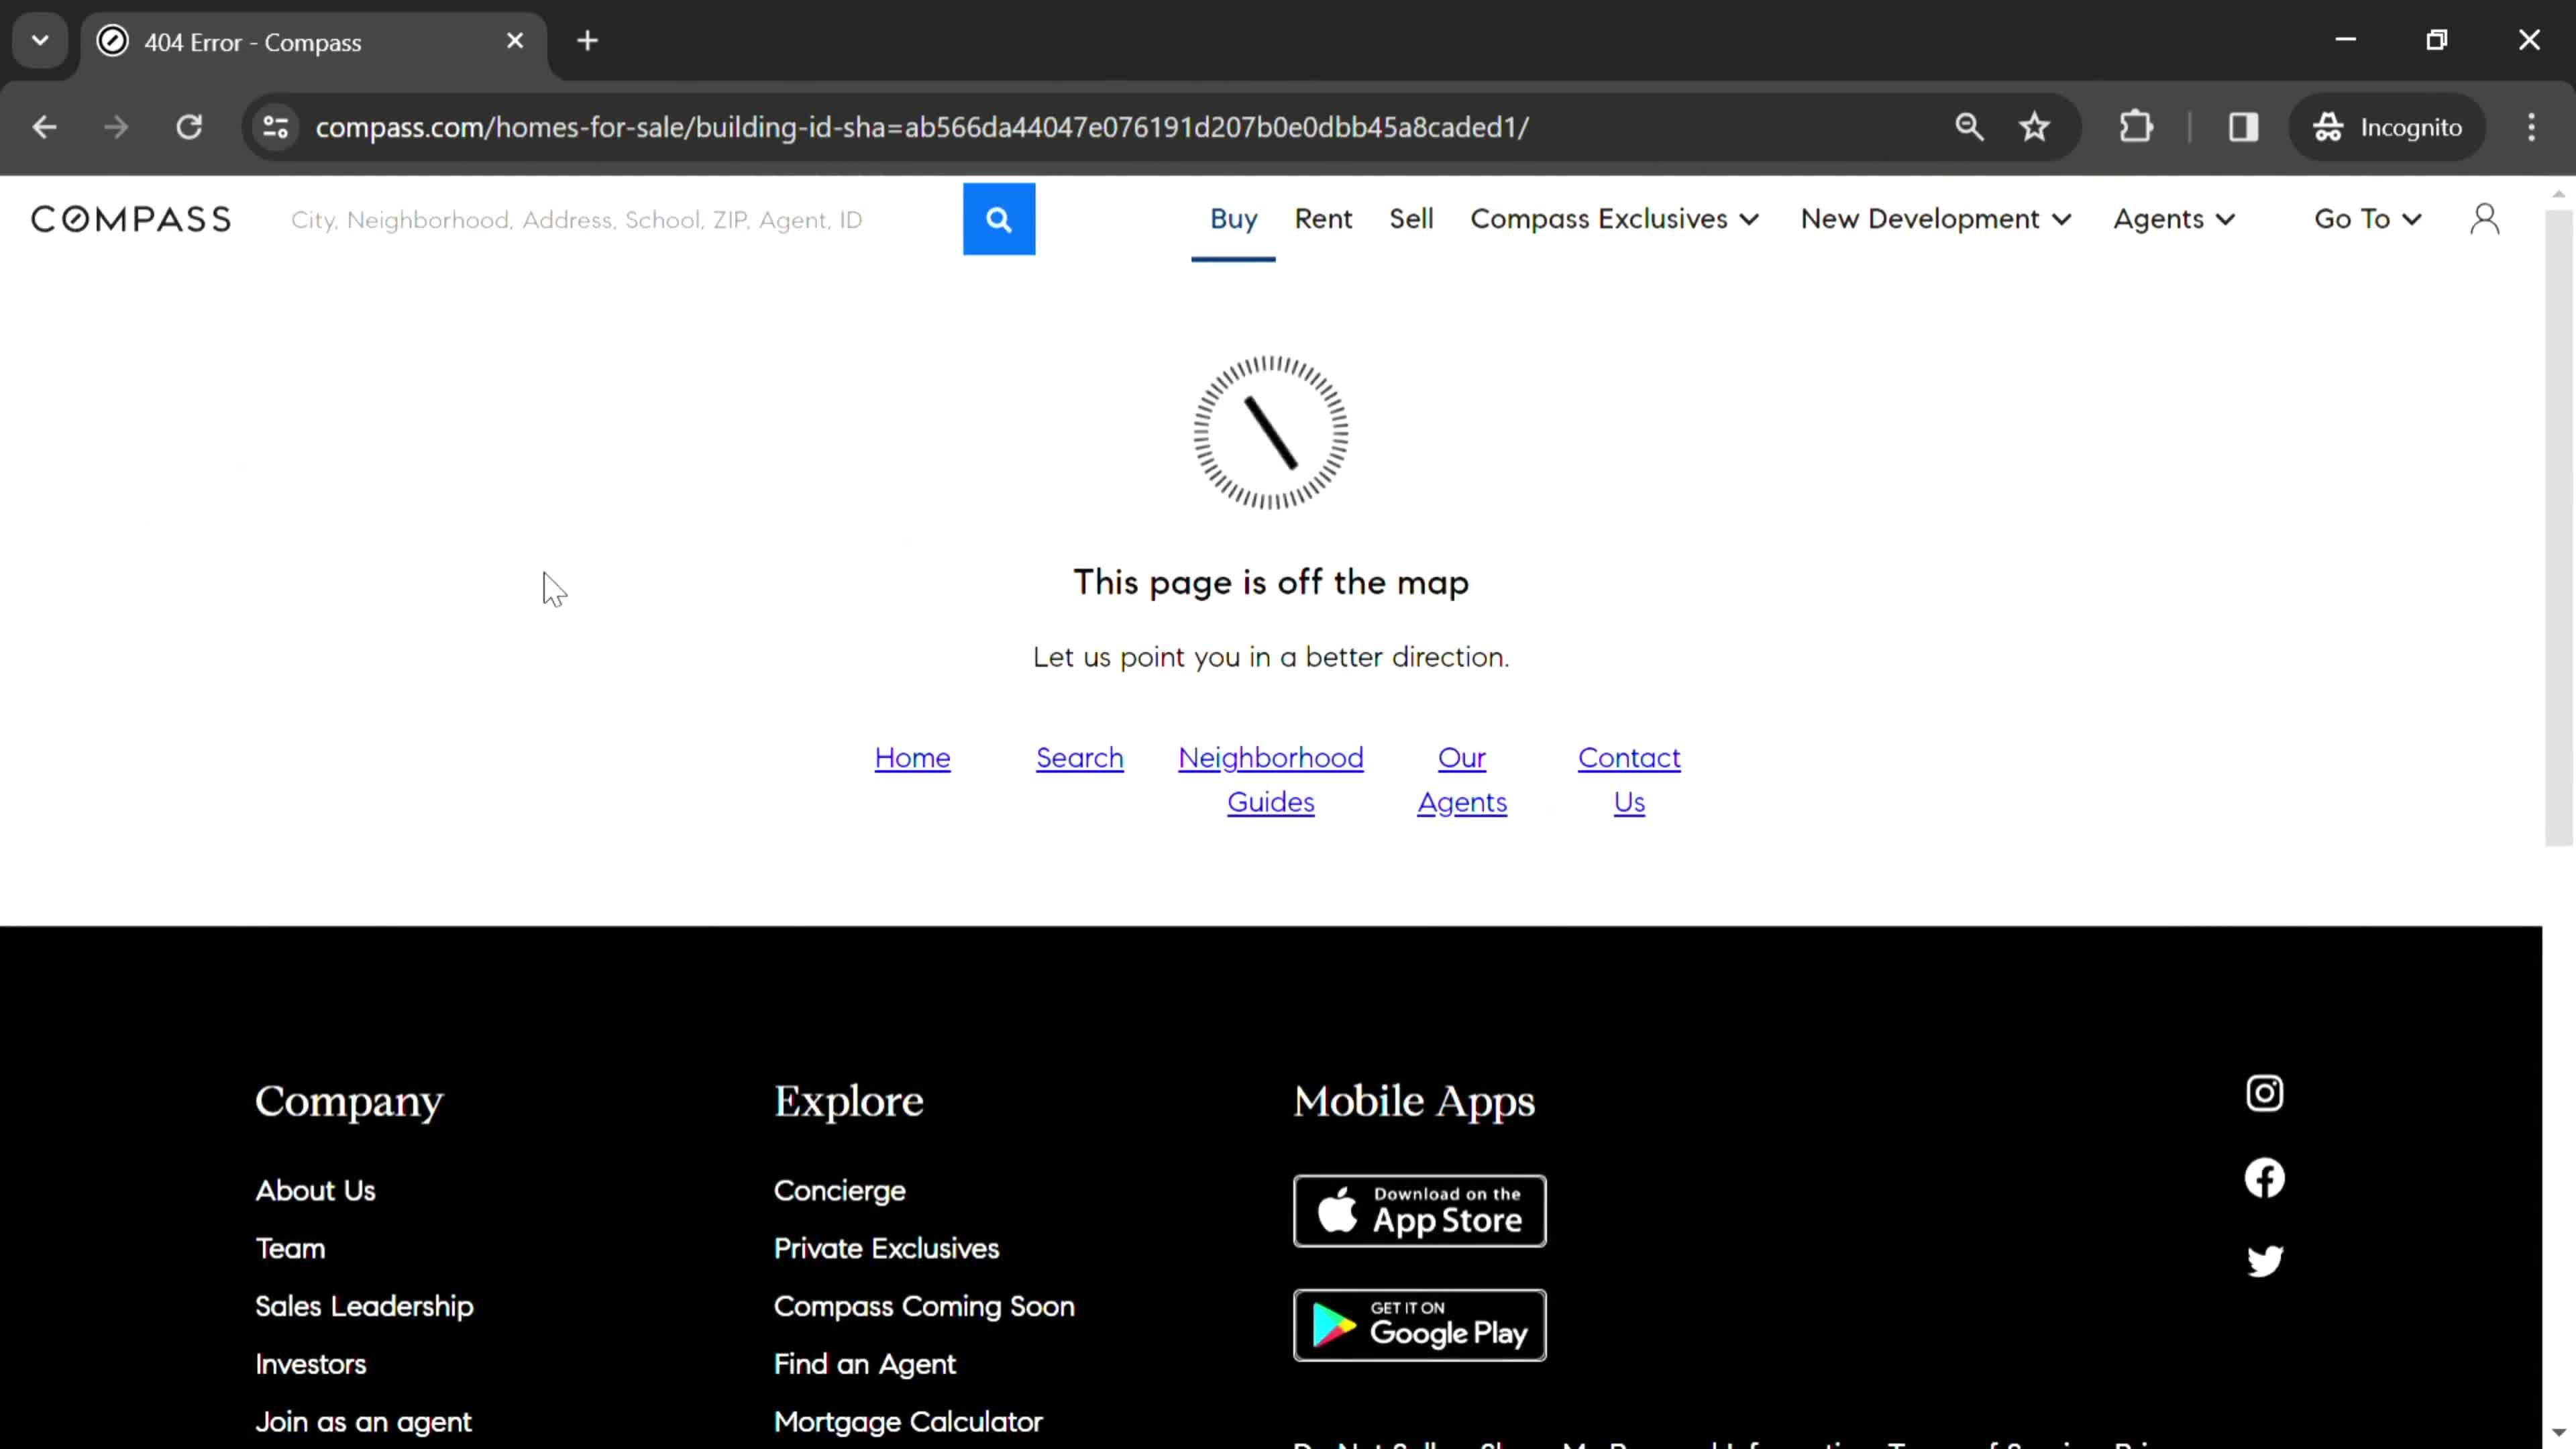Expand the Compass Exclusives dropdown
The height and width of the screenshot is (1449, 2576).
pos(1613,217)
